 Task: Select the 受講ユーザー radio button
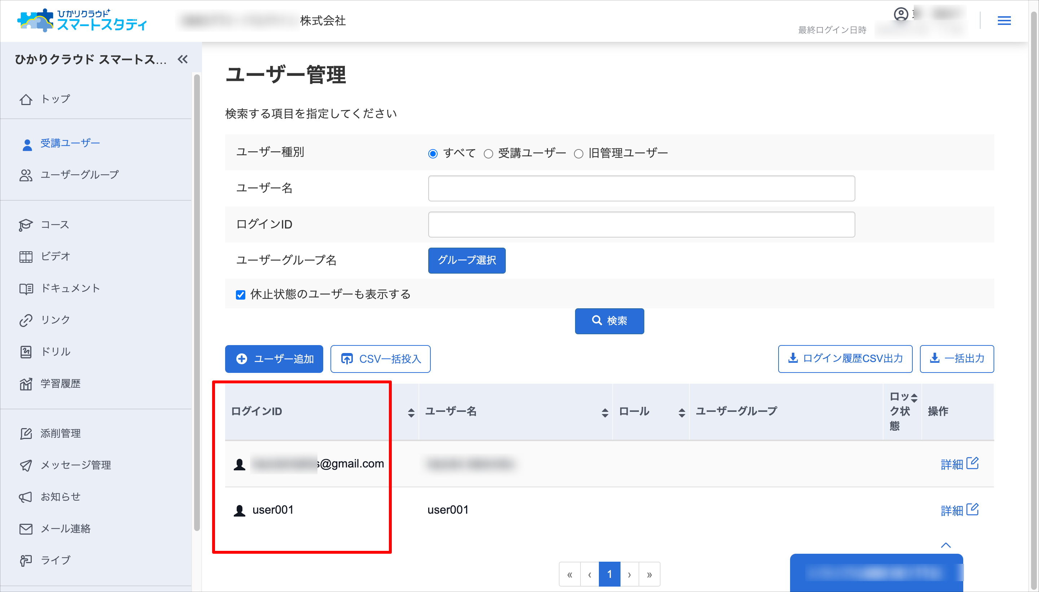pos(488,154)
